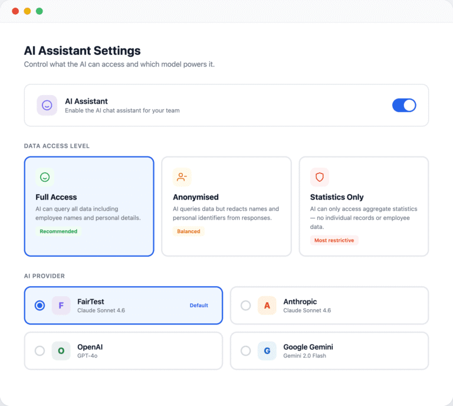
Task: Select the Anthropic radio button
Action: (245, 306)
